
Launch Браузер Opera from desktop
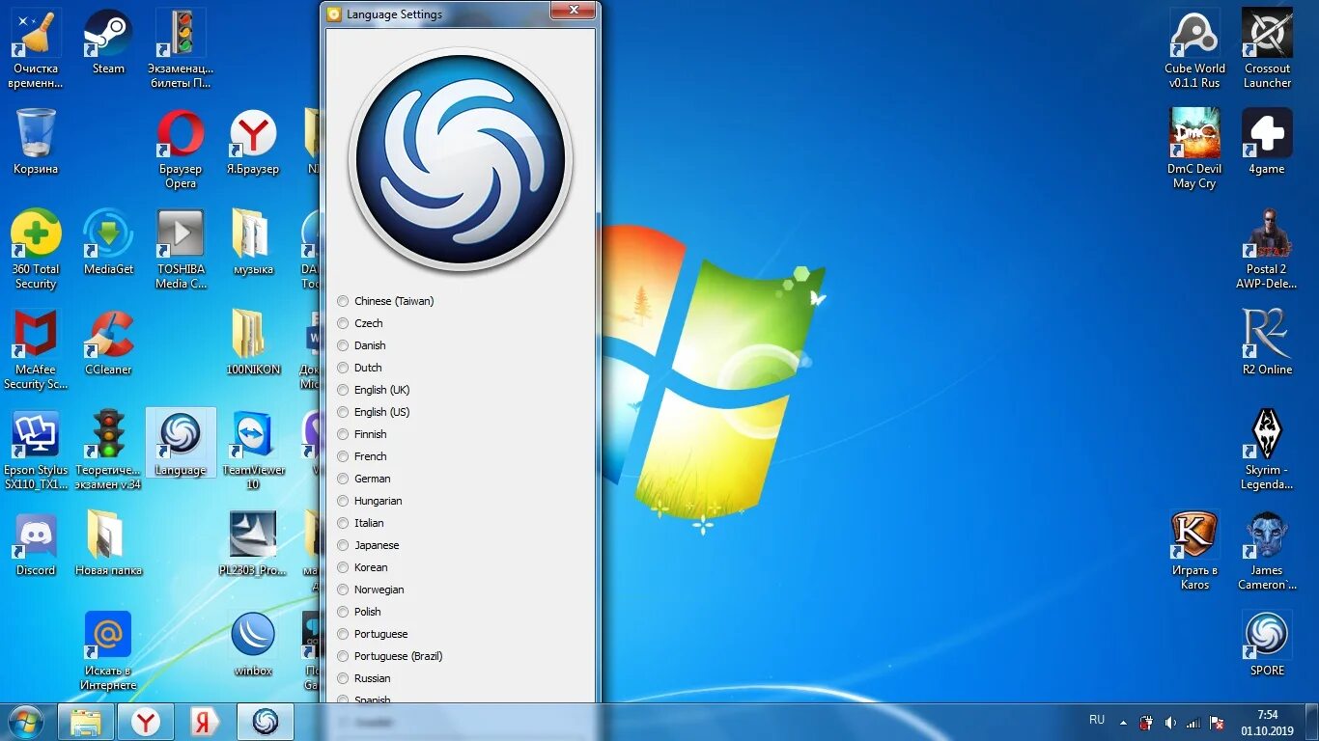[x=181, y=149]
